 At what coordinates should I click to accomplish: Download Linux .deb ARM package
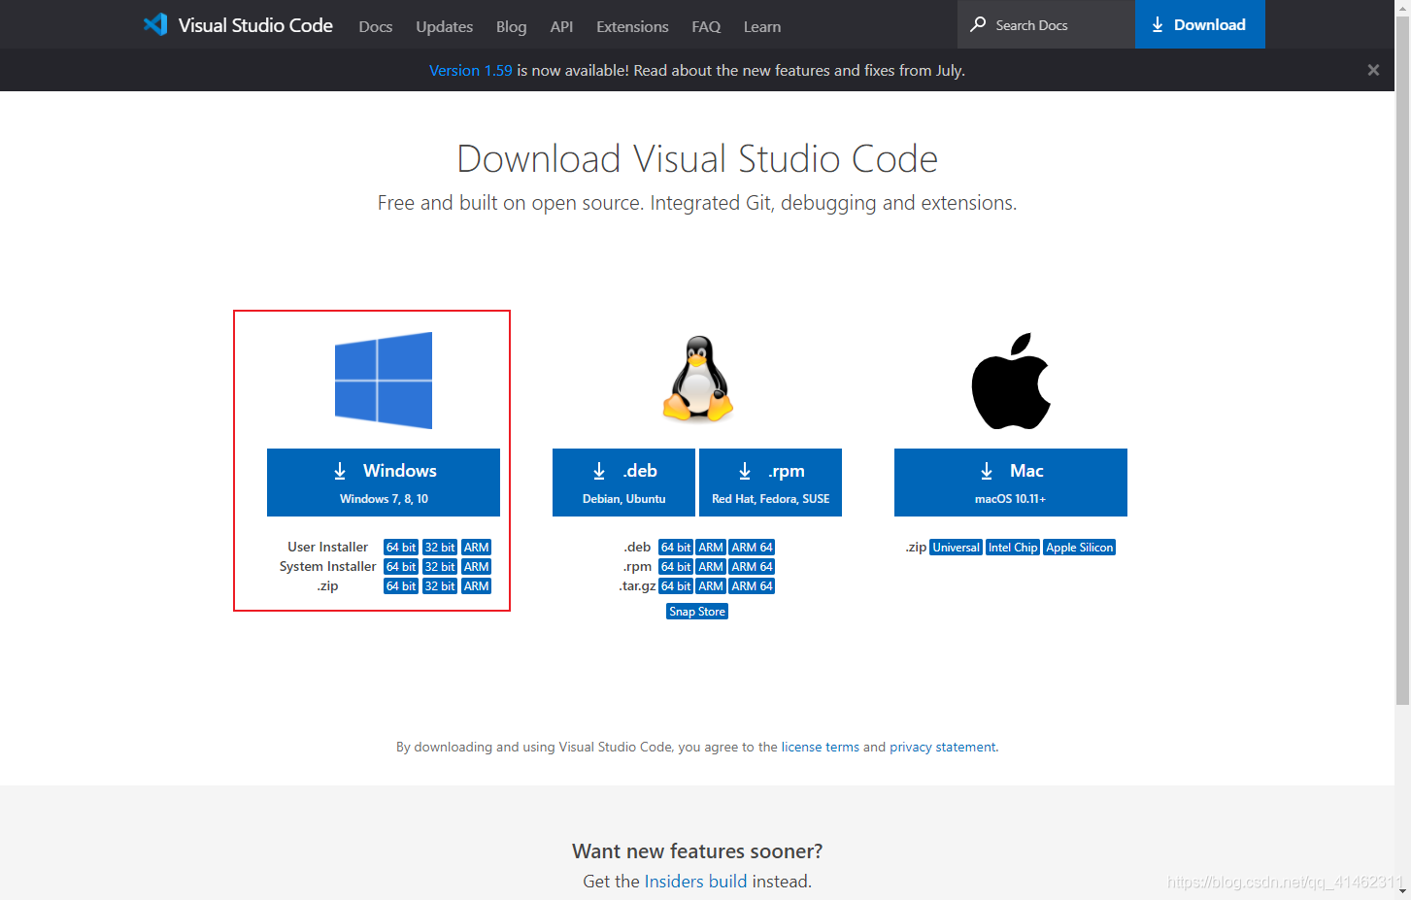pyautogui.click(x=711, y=548)
